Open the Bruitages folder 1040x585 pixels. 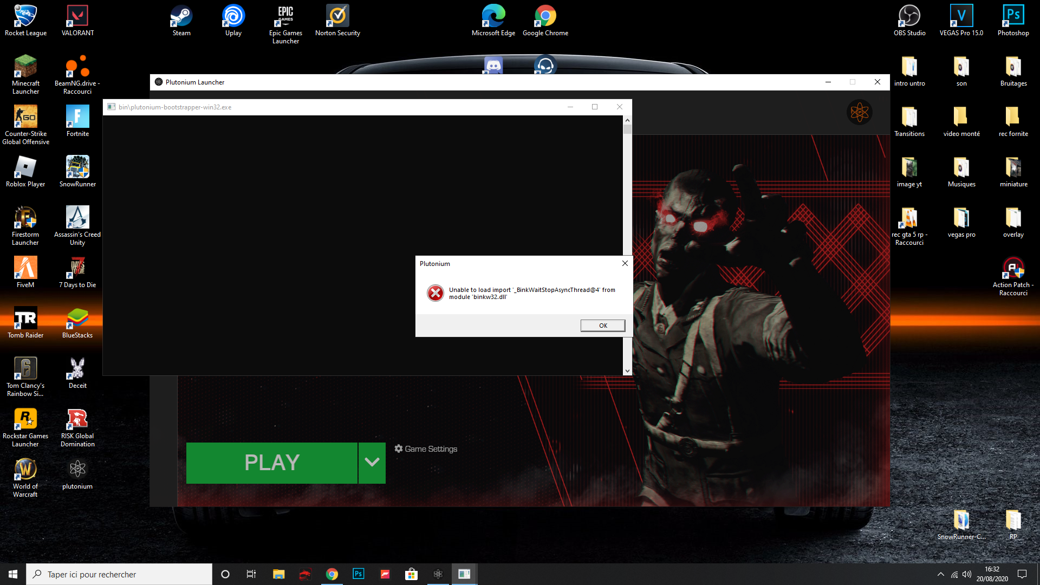1013,71
